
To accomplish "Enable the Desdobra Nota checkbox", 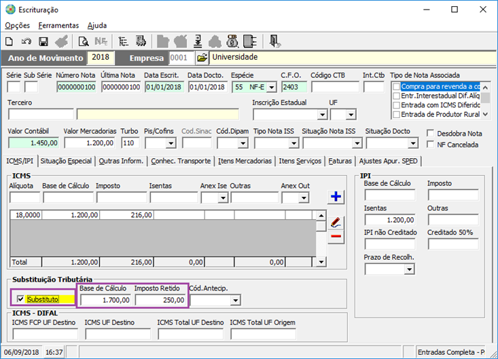I will click(430, 134).
